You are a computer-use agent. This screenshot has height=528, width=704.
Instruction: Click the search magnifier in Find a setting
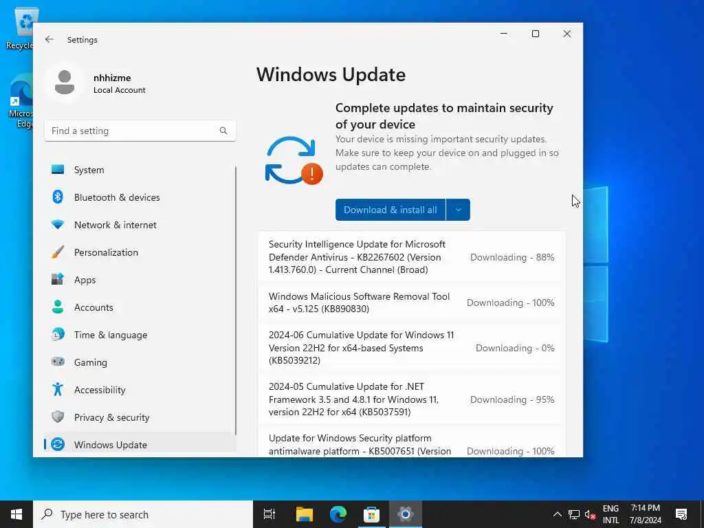223,131
